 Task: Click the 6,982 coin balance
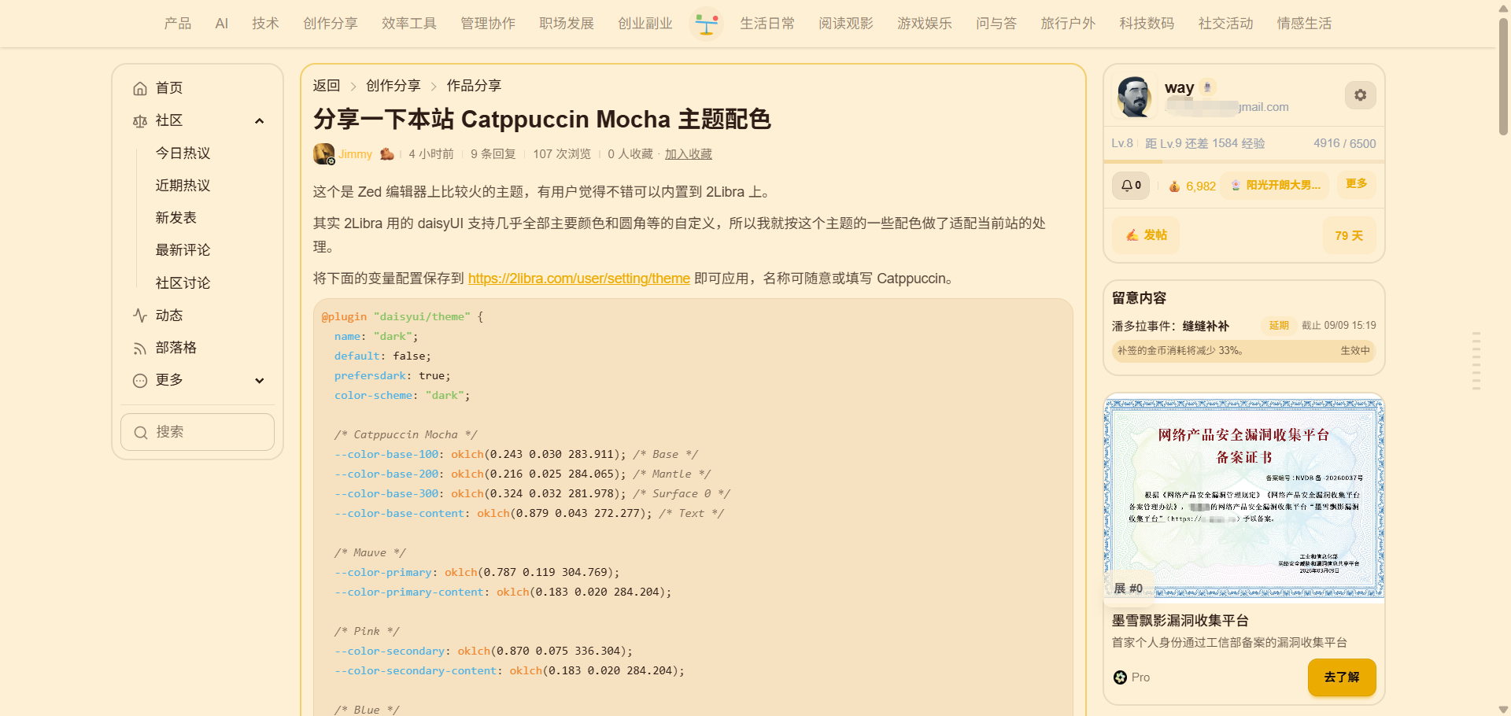(x=1201, y=186)
